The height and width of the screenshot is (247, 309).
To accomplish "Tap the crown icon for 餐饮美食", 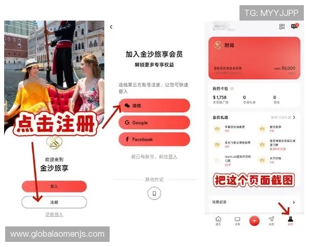I will 262,129.
